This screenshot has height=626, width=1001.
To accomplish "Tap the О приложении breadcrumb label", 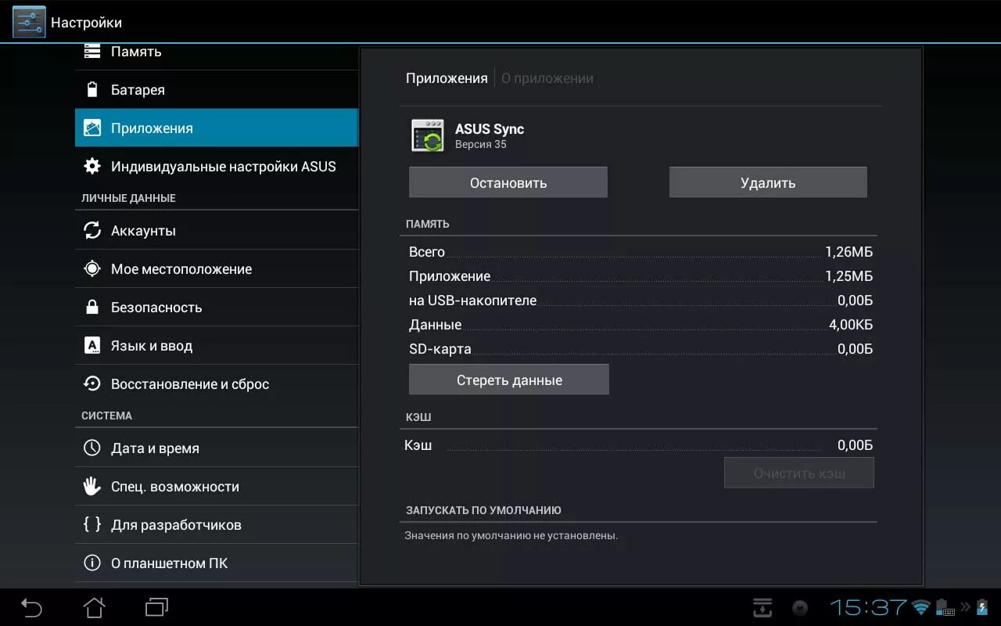I will pyautogui.click(x=547, y=78).
